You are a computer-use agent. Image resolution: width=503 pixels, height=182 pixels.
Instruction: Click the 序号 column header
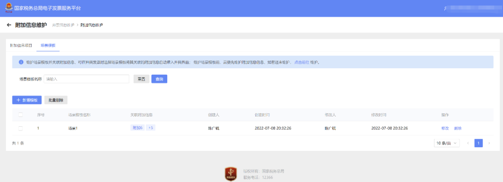point(41,115)
